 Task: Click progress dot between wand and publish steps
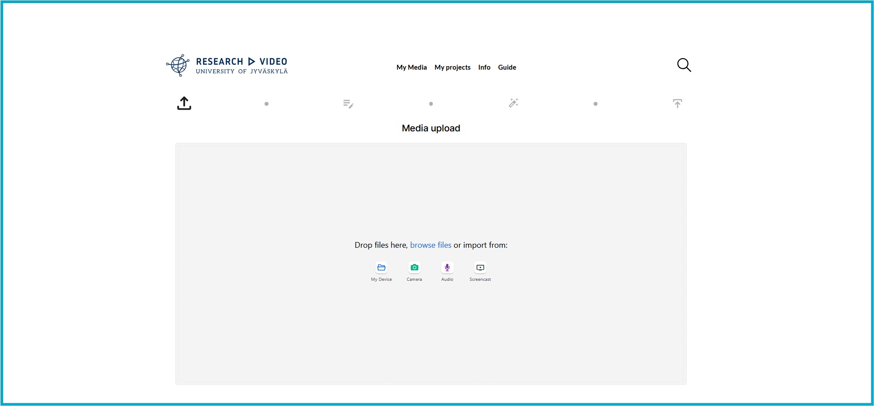595,104
